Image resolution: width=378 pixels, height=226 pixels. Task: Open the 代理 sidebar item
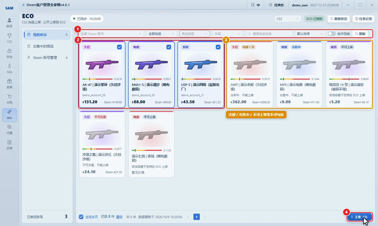pyautogui.click(x=9, y=130)
